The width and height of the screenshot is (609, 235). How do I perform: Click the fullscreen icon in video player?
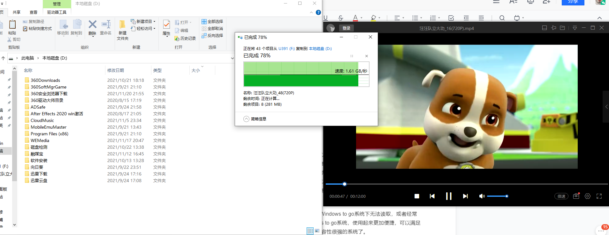(599, 196)
